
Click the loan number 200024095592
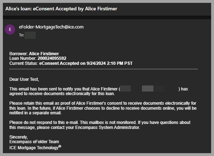[x=52, y=58]
